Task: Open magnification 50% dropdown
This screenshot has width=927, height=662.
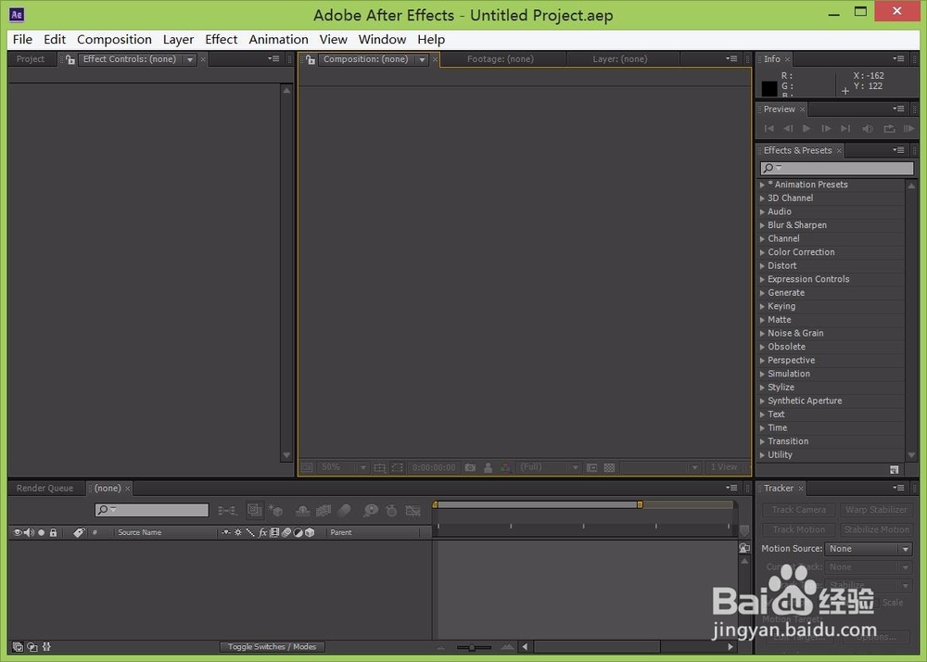Action: [344, 467]
